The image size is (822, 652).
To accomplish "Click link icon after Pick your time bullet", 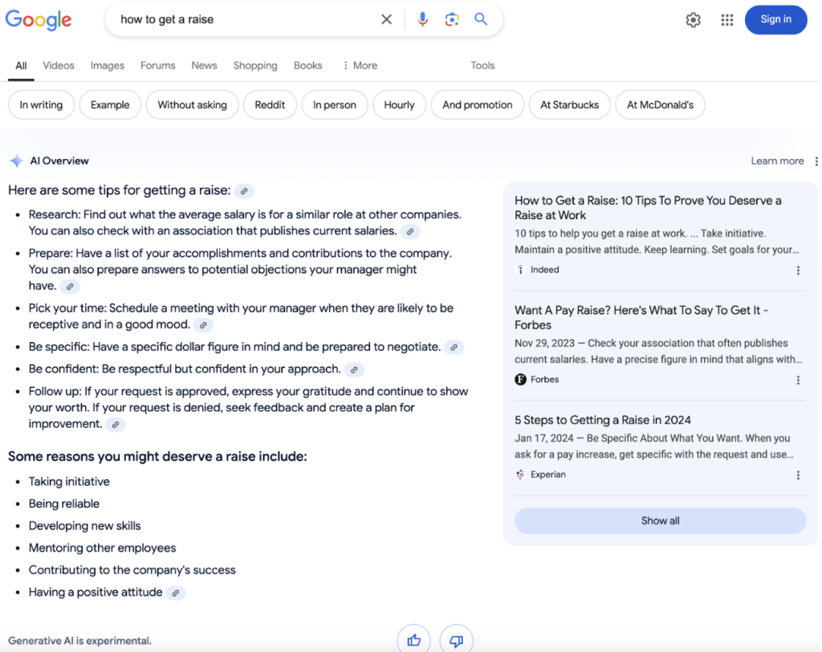I will [x=203, y=325].
